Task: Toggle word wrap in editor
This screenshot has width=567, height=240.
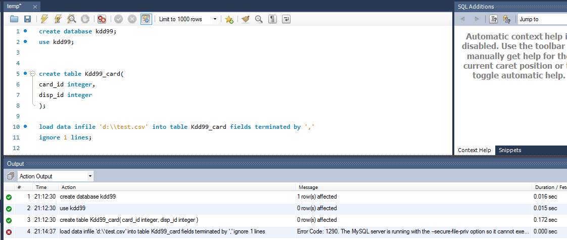Action: [286, 19]
